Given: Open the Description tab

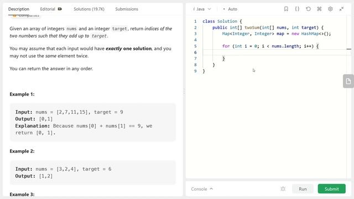Looking at the screenshot, I should pyautogui.click(x=19, y=9).
